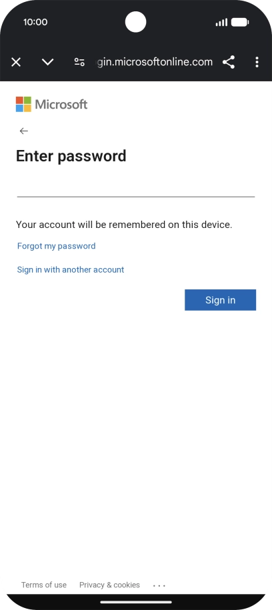Tap the login.microsoftonline.com address text

tap(155, 62)
